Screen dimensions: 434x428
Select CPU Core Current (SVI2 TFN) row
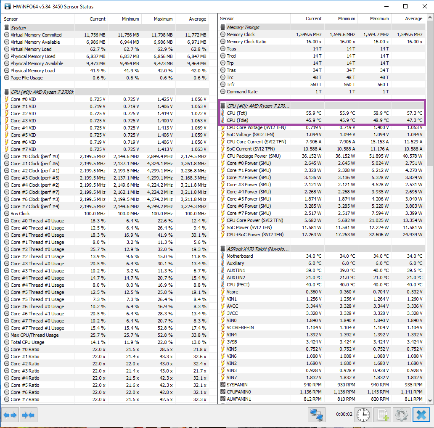(322, 142)
